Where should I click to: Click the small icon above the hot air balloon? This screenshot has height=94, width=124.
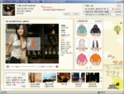point(121,23)
